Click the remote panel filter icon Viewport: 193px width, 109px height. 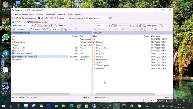point(115,25)
